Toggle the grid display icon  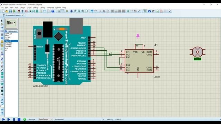62,11
